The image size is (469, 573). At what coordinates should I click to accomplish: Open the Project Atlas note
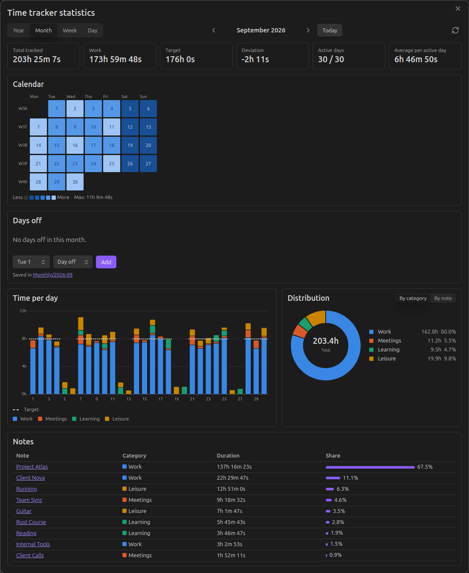32,467
